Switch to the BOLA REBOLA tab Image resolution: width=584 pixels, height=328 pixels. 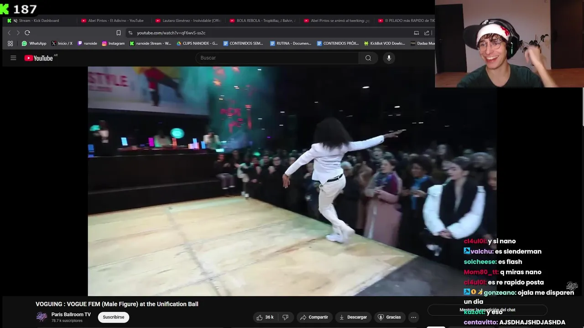click(x=262, y=20)
